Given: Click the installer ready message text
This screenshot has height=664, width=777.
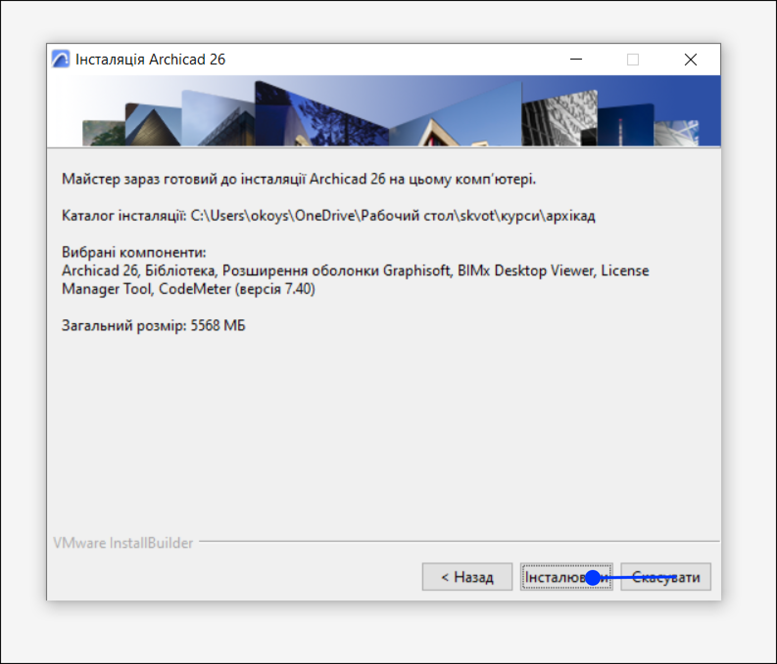Looking at the screenshot, I should tap(299, 179).
